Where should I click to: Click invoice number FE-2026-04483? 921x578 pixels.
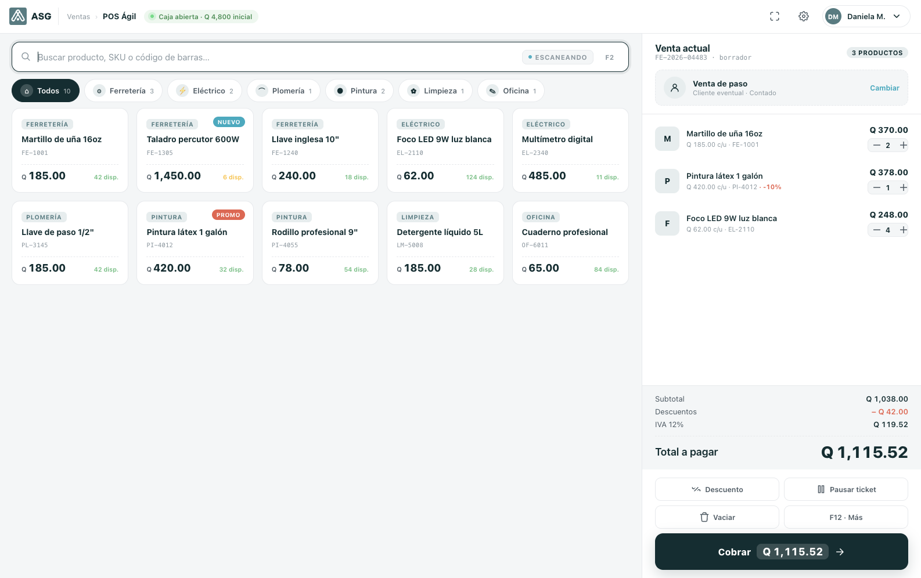pyautogui.click(x=681, y=57)
